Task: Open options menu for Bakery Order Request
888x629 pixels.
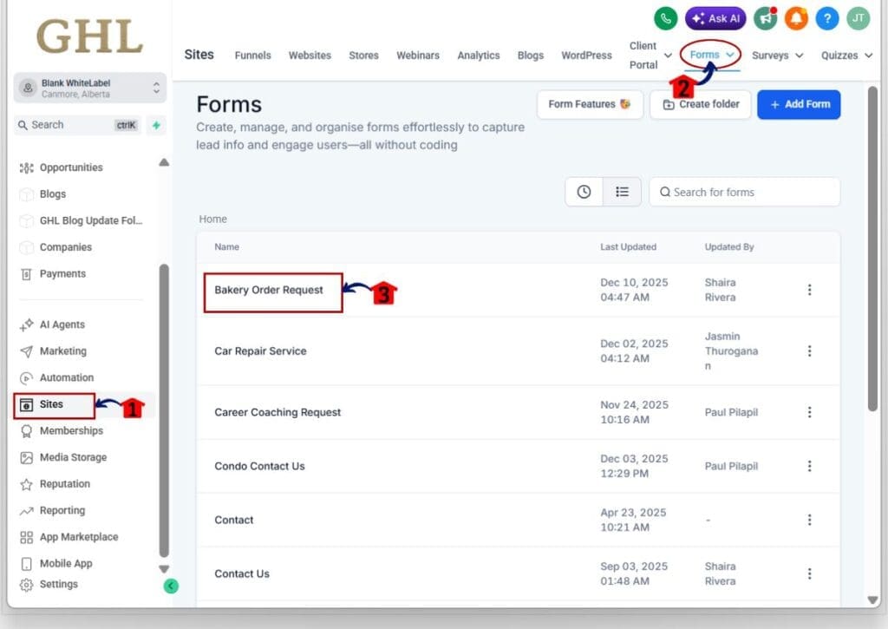Action: pos(809,290)
